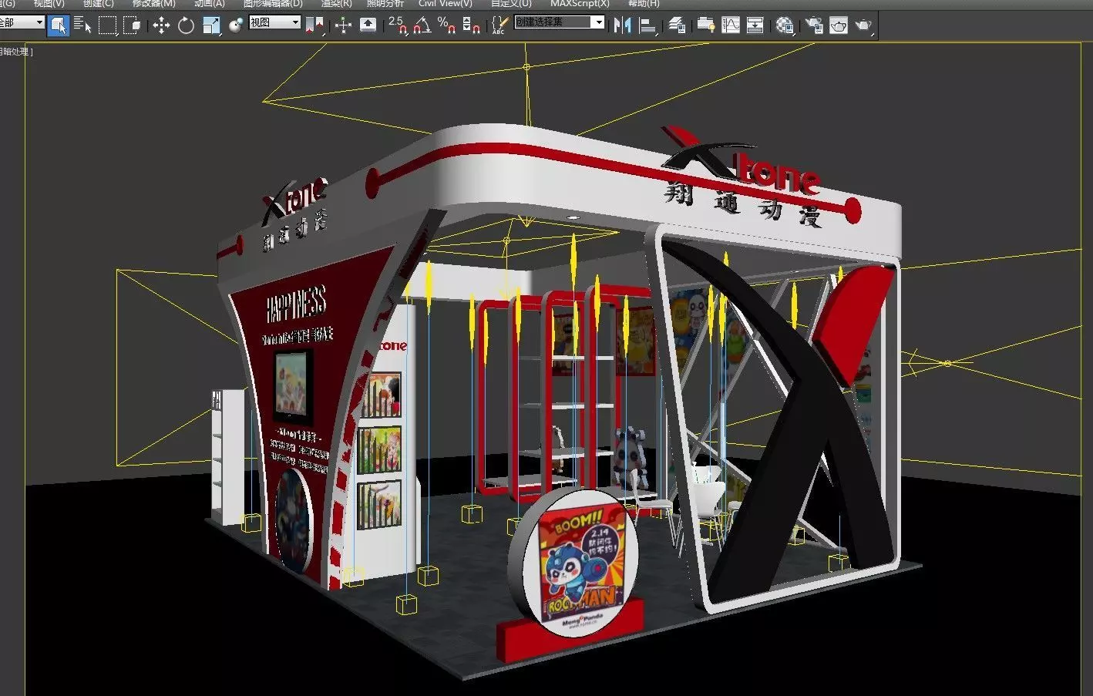
Task: Open the Material Editor
Action: 785,25
